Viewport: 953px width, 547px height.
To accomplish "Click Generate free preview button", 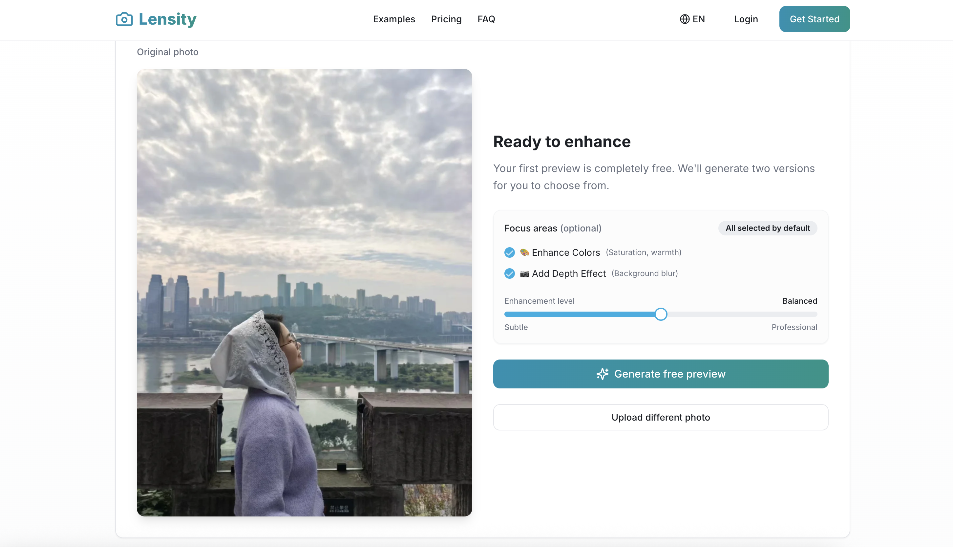I will click(x=660, y=374).
